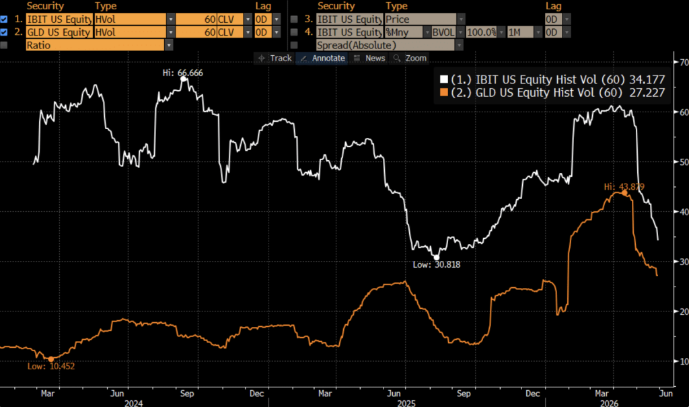Show News on the chart
This screenshot has width=689, height=407.
[x=369, y=58]
